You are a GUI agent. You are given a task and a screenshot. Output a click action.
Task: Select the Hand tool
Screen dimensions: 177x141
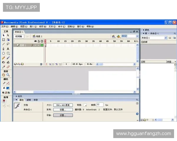(4, 75)
